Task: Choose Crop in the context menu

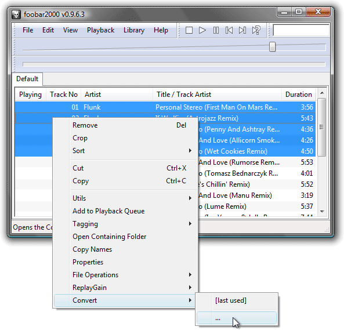Action: [126, 138]
